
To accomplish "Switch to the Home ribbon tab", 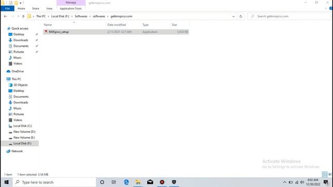I will pos(21,8).
